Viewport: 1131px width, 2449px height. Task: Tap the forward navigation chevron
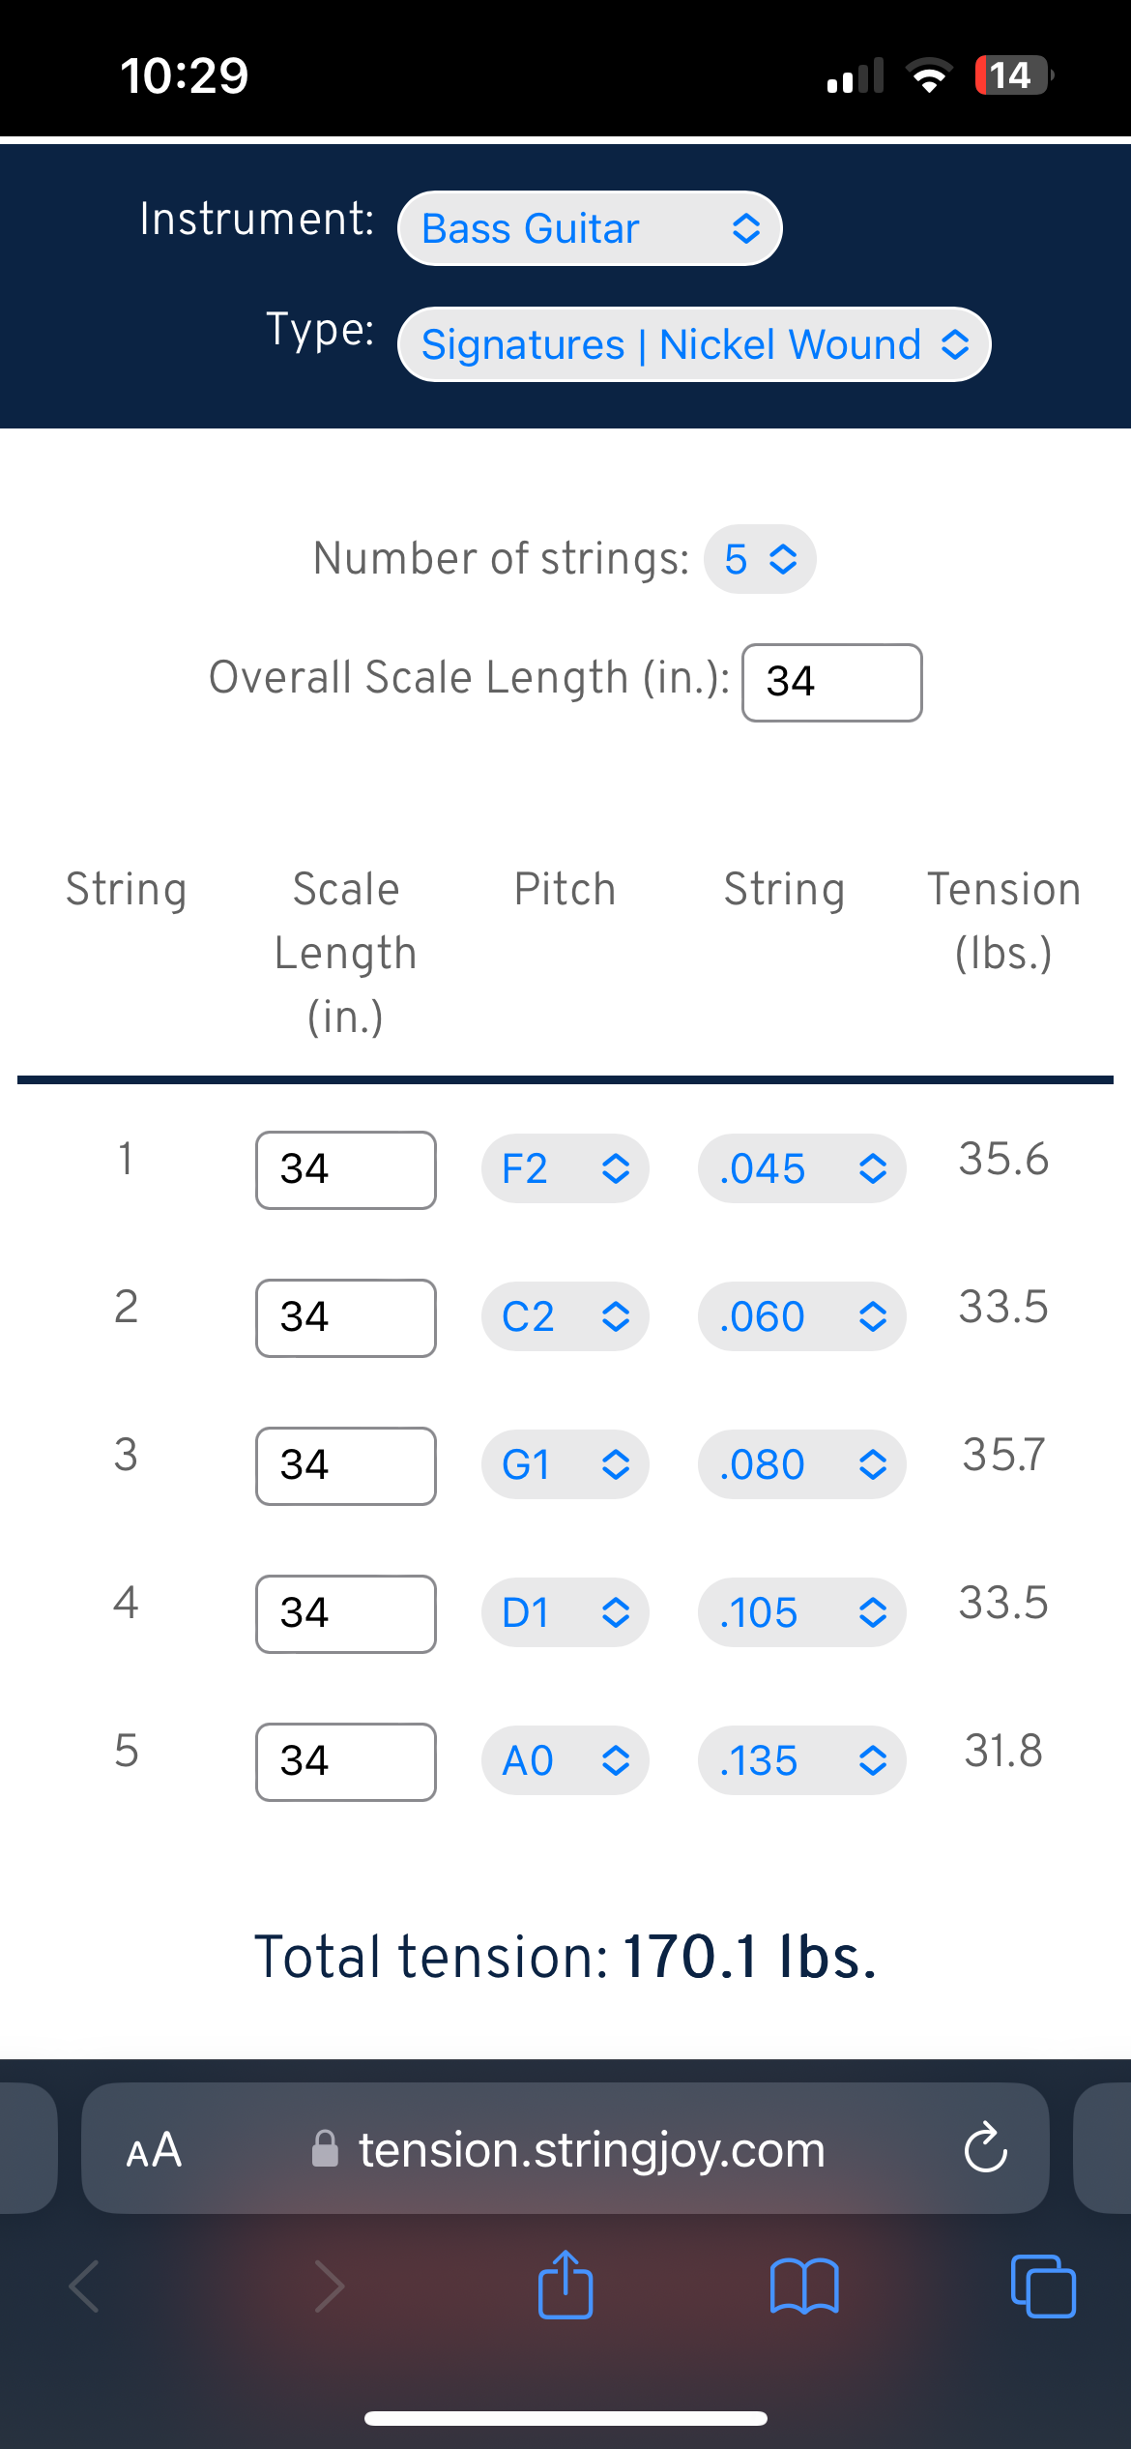click(329, 2287)
